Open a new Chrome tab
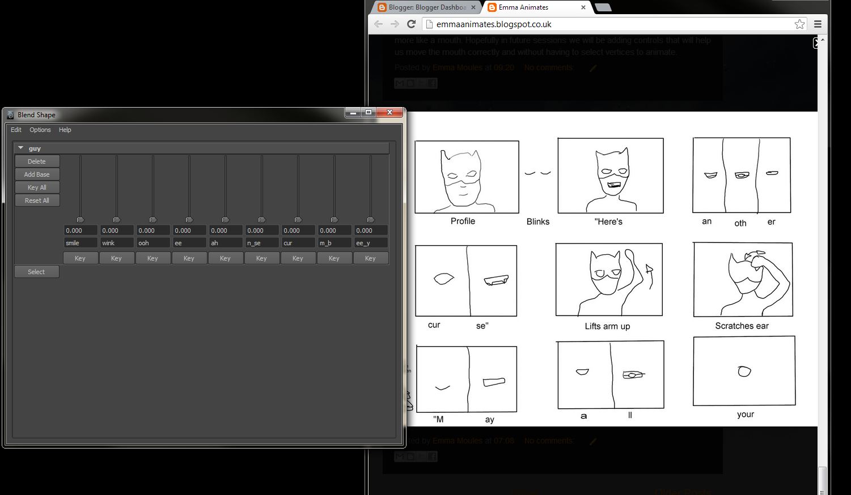This screenshot has width=851, height=495. [603, 7]
